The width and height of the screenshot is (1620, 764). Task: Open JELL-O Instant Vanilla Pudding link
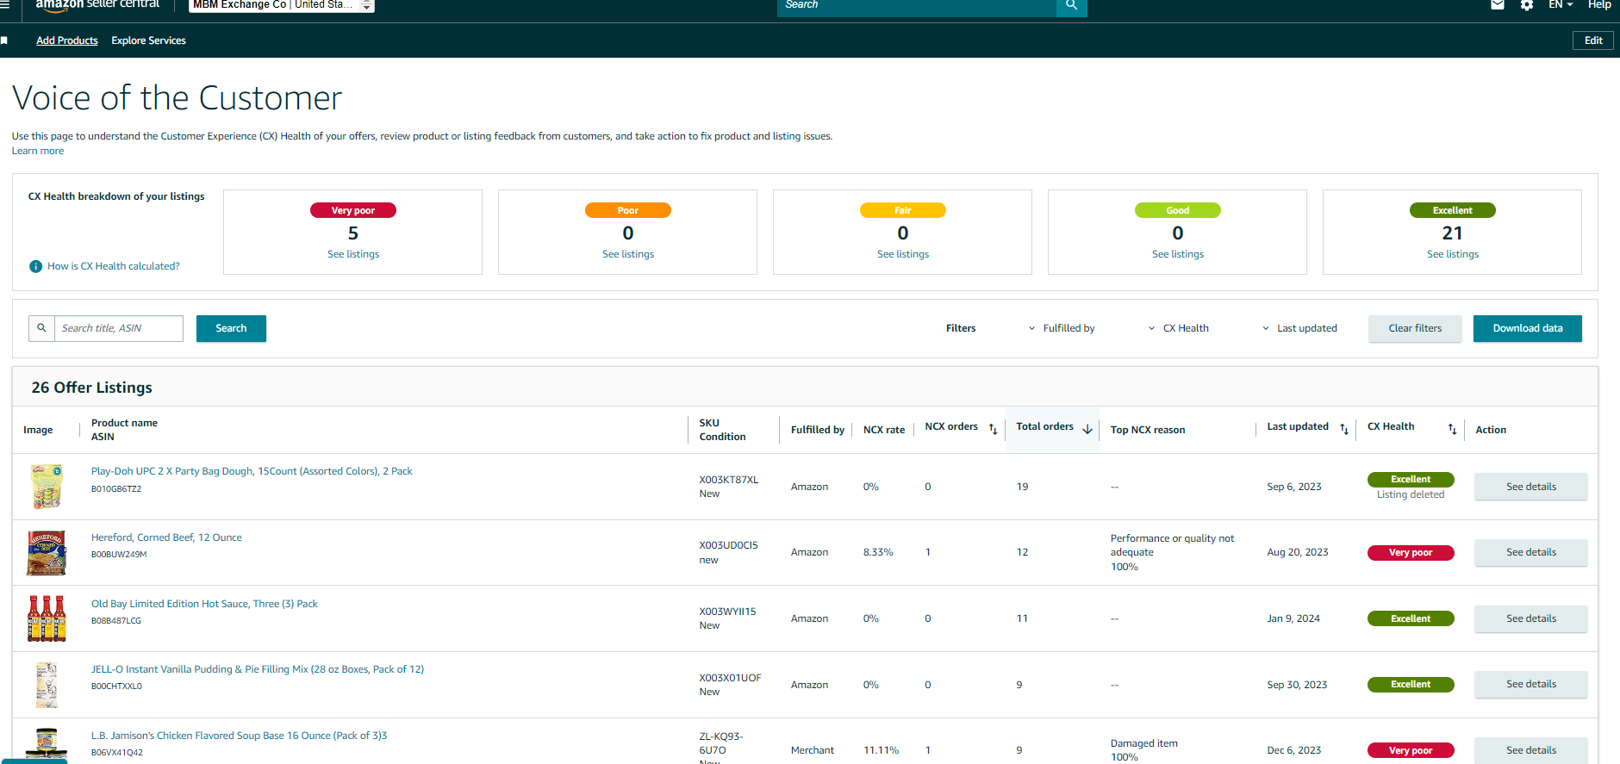tap(258, 669)
